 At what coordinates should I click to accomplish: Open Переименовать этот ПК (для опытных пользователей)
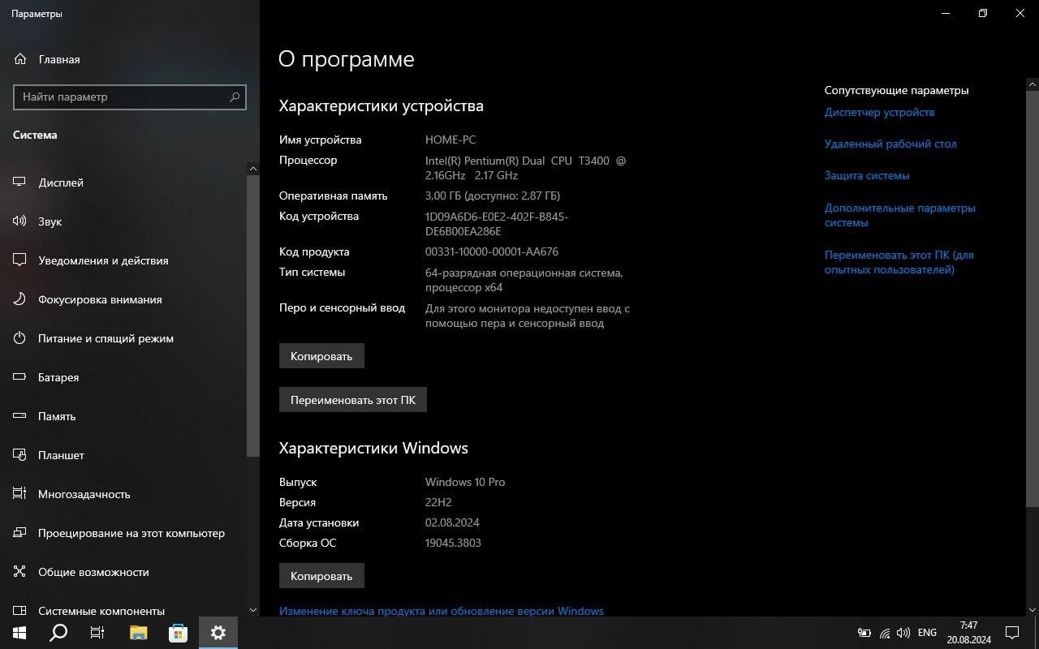click(x=899, y=262)
